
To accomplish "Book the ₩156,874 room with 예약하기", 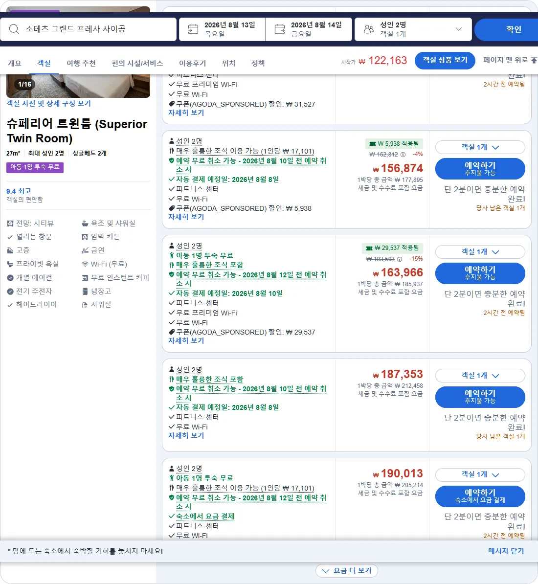I will [x=480, y=169].
